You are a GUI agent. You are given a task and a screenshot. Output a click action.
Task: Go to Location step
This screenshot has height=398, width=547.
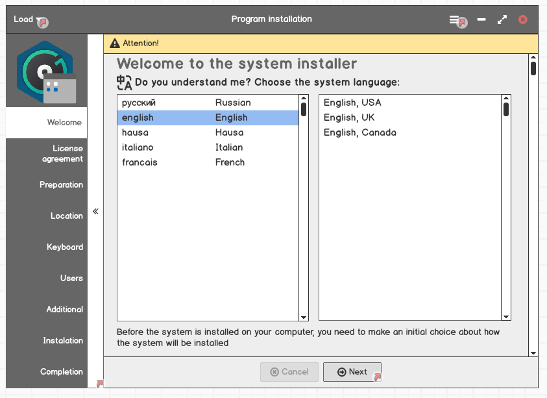47,216
